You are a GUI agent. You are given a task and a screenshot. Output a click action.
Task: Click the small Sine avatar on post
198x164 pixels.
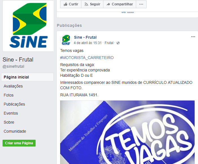click(x=66, y=40)
